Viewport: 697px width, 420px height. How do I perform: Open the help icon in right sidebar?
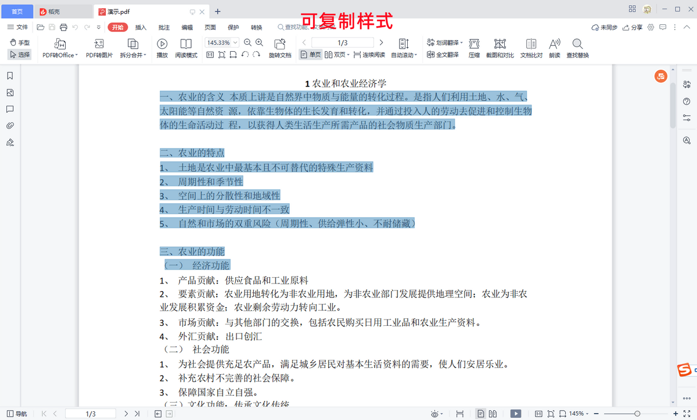[x=687, y=101]
